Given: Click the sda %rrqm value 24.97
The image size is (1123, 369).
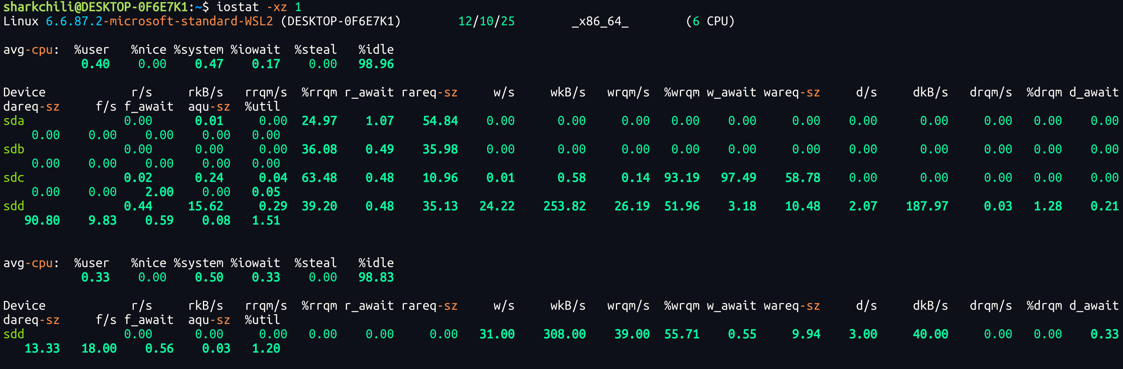Looking at the screenshot, I should coord(319,121).
